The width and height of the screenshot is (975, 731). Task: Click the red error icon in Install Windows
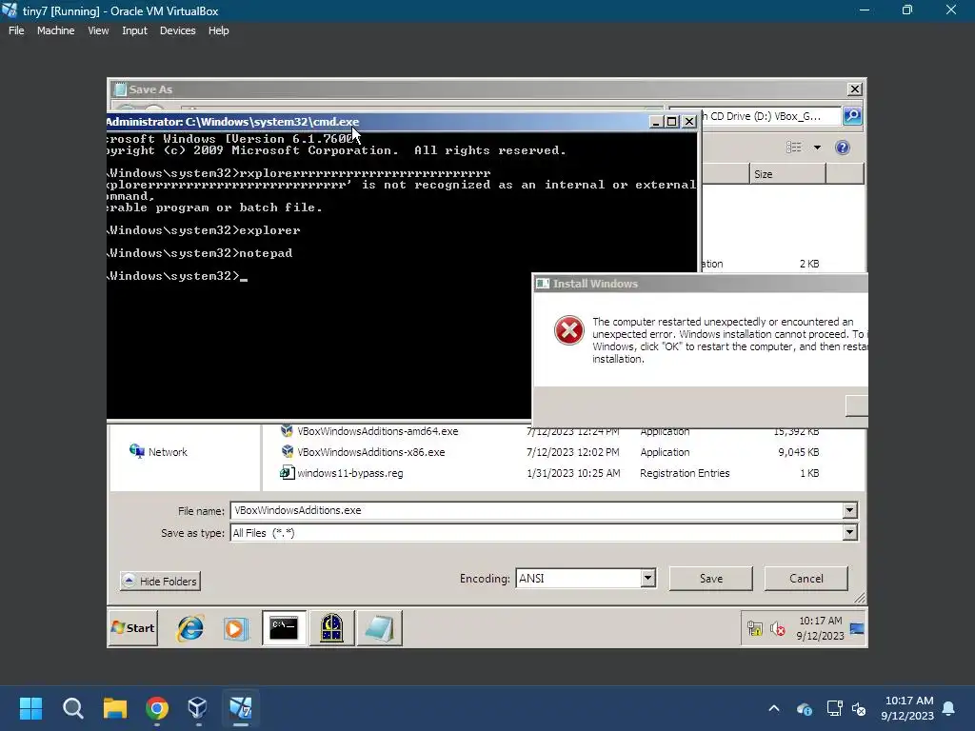(x=569, y=330)
